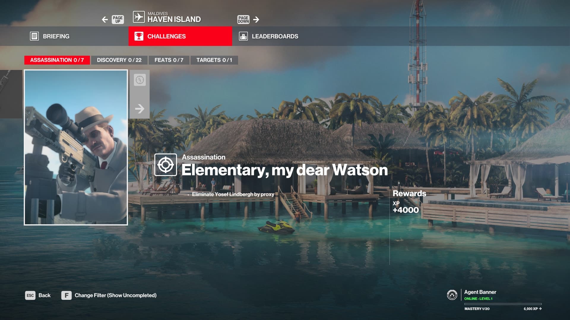This screenshot has width=570, height=320.
Task: Select Feats 0/7 challenge category
Action: coord(169,60)
